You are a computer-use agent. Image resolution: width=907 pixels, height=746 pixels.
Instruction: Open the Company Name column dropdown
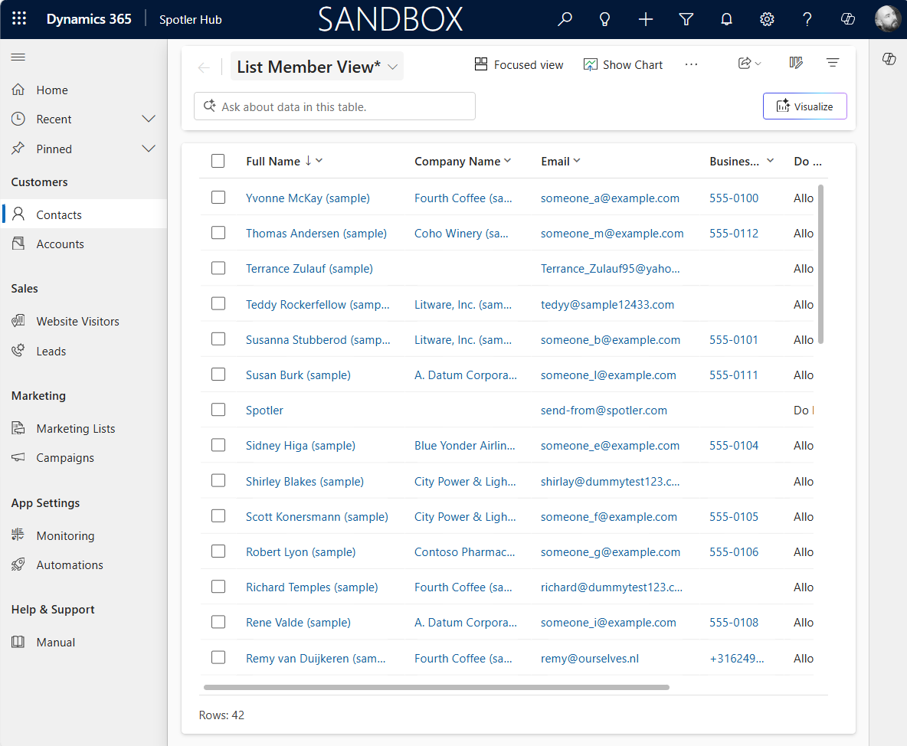pos(507,161)
